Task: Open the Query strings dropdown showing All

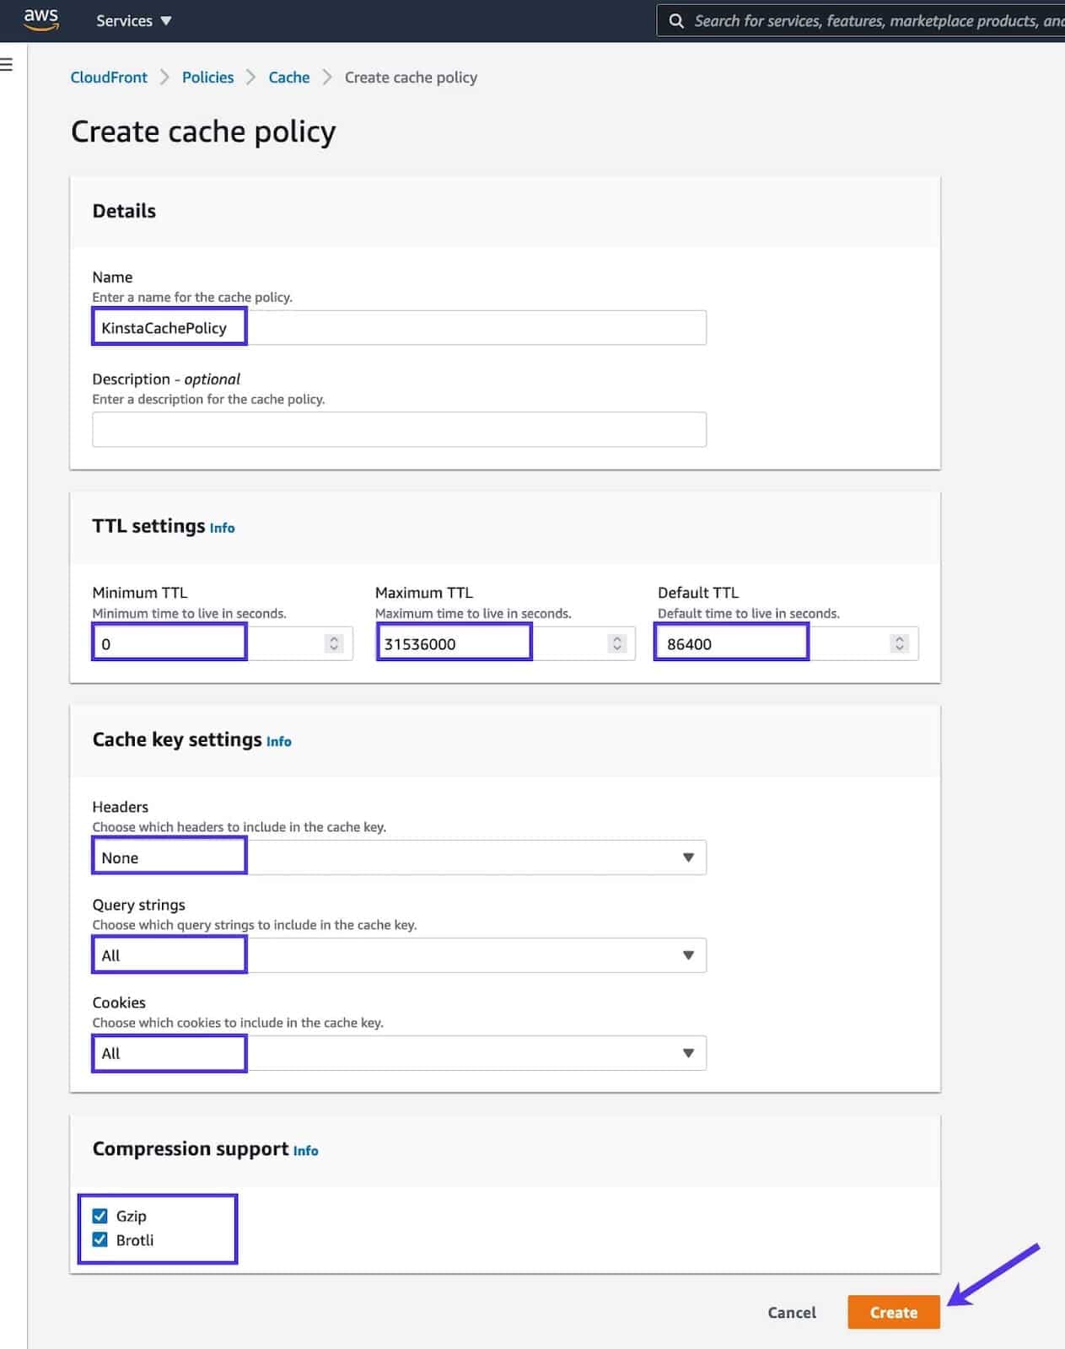Action: coord(399,955)
